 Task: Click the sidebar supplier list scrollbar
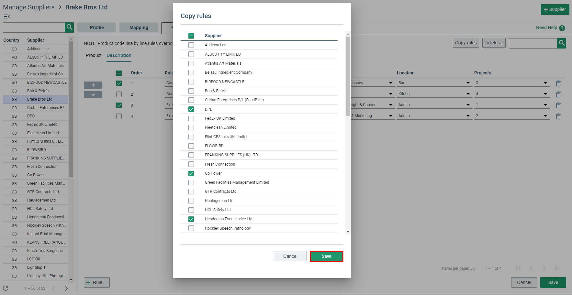tap(71, 109)
